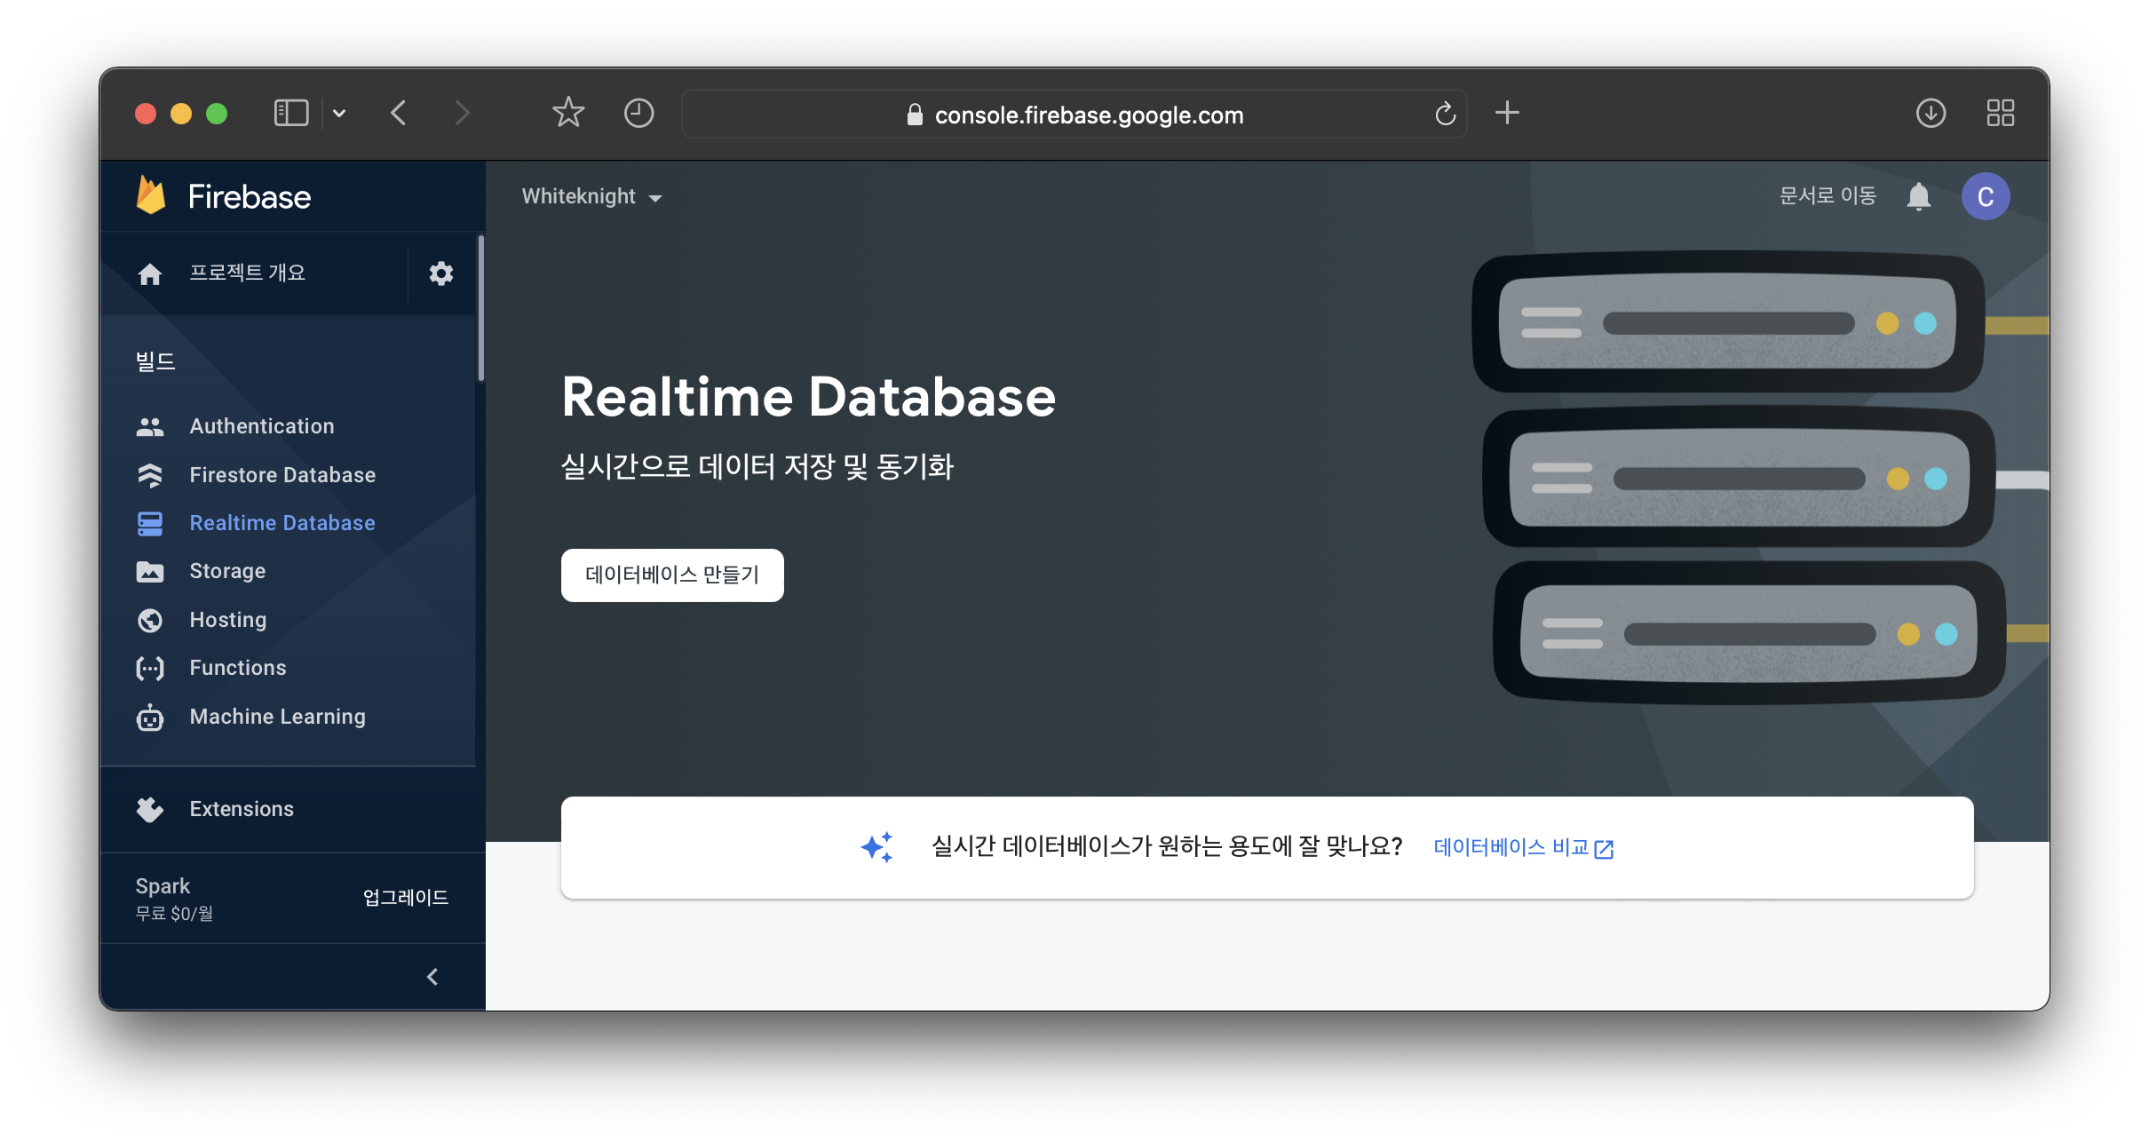This screenshot has width=2149, height=1142.
Task: Click the Authentication people icon
Action: click(x=150, y=427)
